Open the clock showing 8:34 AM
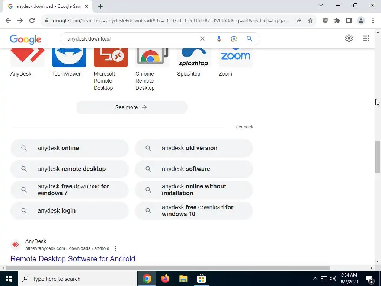Image resolution: width=381 pixels, height=286 pixels. tap(349, 279)
